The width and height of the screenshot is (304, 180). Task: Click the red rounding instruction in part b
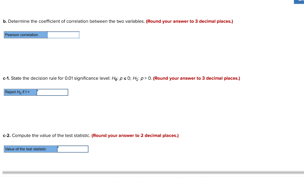click(x=189, y=21)
